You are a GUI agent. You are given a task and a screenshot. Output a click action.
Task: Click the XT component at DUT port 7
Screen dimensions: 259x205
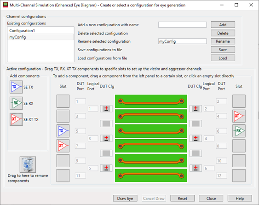click(x=63, y=146)
